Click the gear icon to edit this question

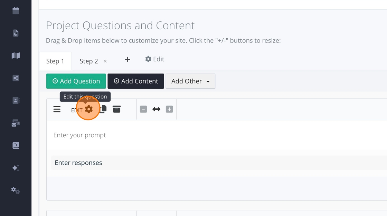click(89, 109)
